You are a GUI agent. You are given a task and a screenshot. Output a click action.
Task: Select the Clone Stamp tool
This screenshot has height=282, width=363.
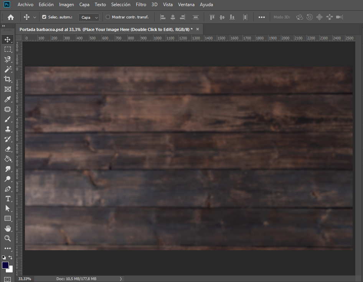tap(7, 129)
